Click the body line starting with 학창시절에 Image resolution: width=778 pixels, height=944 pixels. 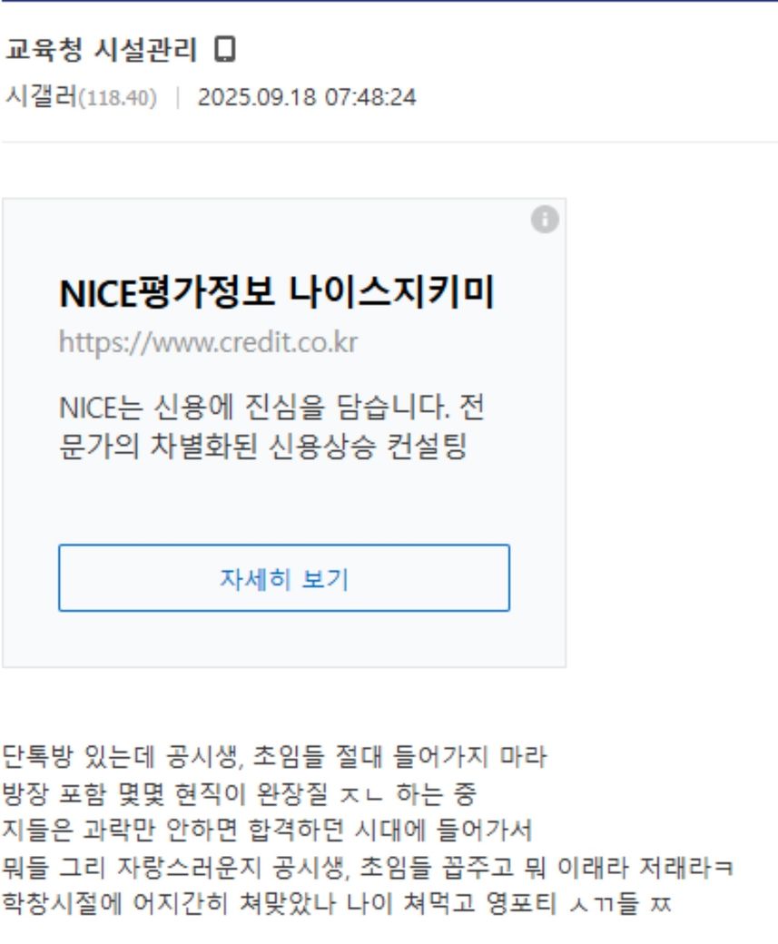(337, 903)
